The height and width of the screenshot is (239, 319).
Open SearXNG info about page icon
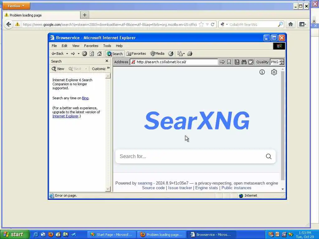pos(262,72)
